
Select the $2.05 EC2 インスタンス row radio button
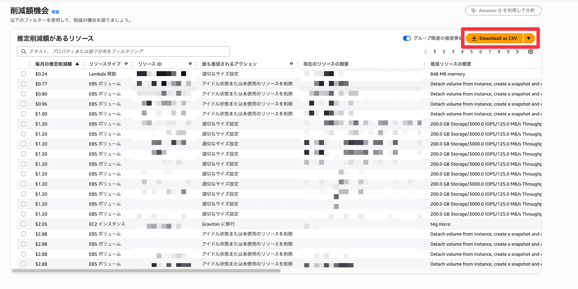tap(24, 224)
